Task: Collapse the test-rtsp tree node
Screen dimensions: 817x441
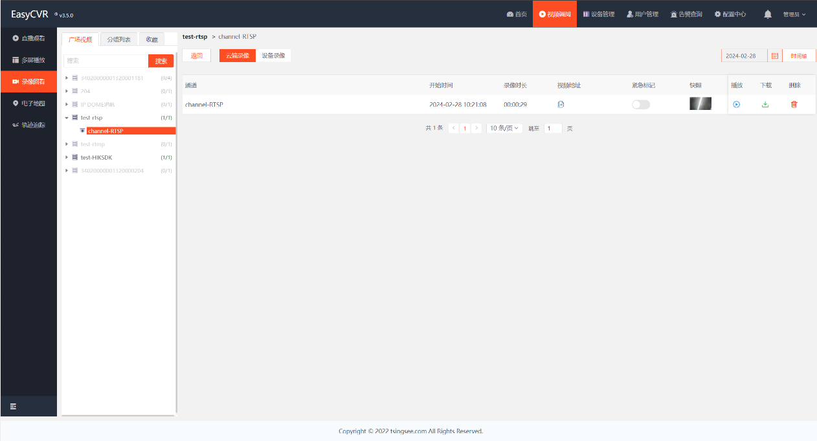Action: [67, 118]
